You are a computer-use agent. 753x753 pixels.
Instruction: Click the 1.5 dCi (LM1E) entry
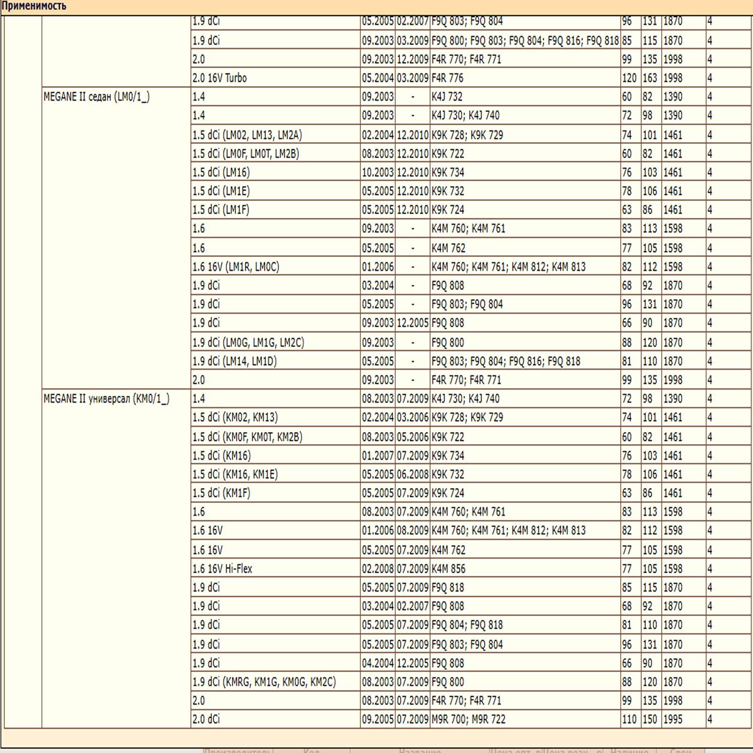(x=221, y=191)
